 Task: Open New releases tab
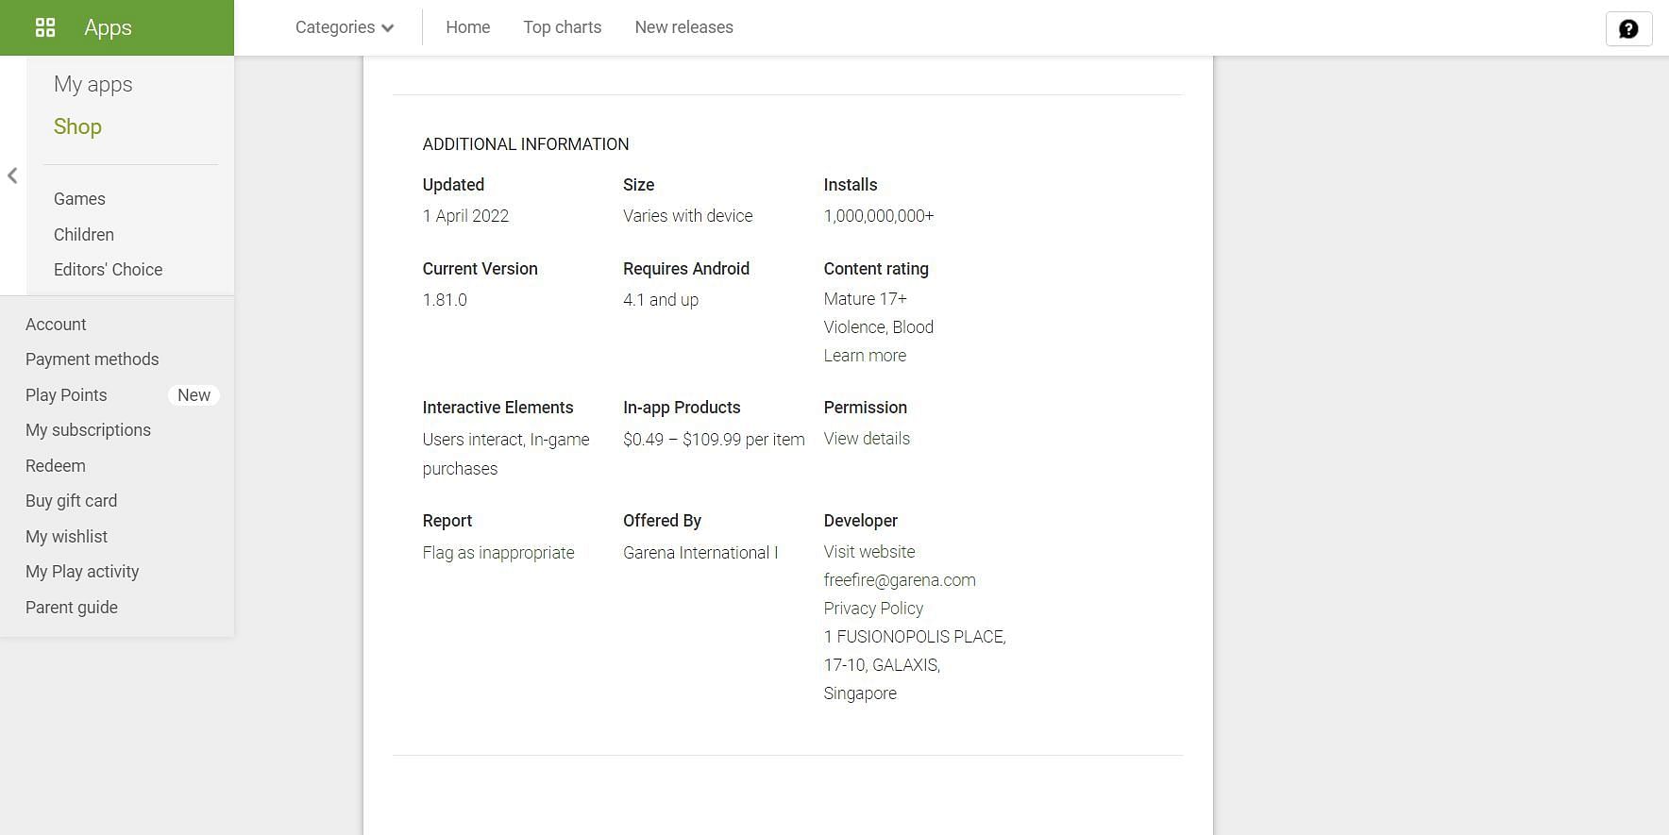(x=683, y=27)
